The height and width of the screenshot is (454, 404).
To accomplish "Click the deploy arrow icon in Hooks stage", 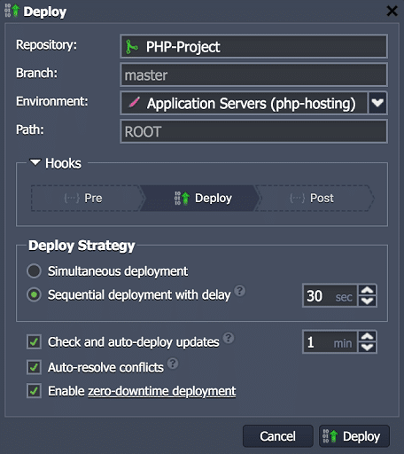I will coord(182,198).
